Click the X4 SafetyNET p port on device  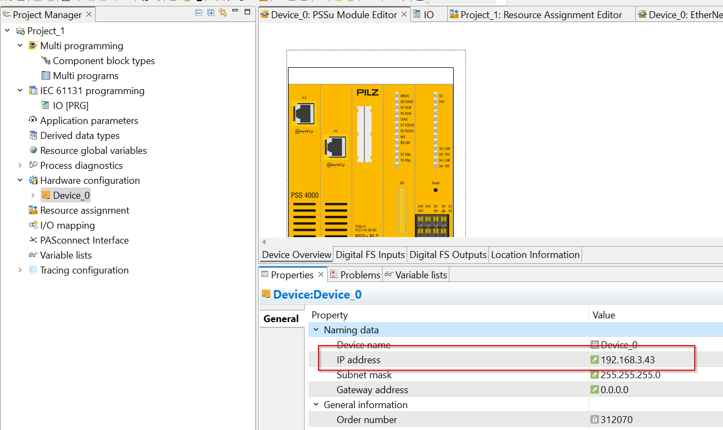336,146
